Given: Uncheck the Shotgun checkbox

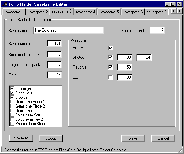Looking at the screenshot, I should click(x=110, y=57).
